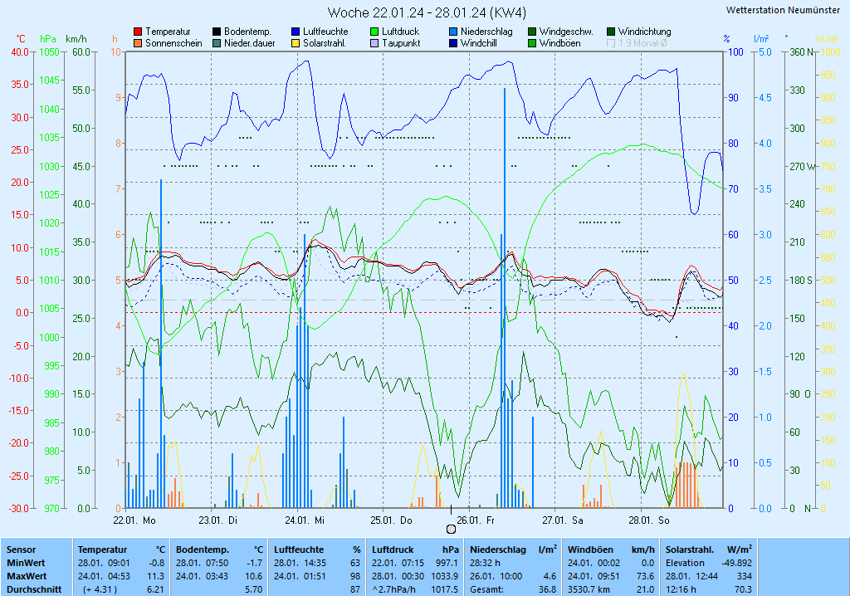This screenshot has width=850, height=596.
Task: Toggle the Windchill legend box
Action: coord(453,43)
